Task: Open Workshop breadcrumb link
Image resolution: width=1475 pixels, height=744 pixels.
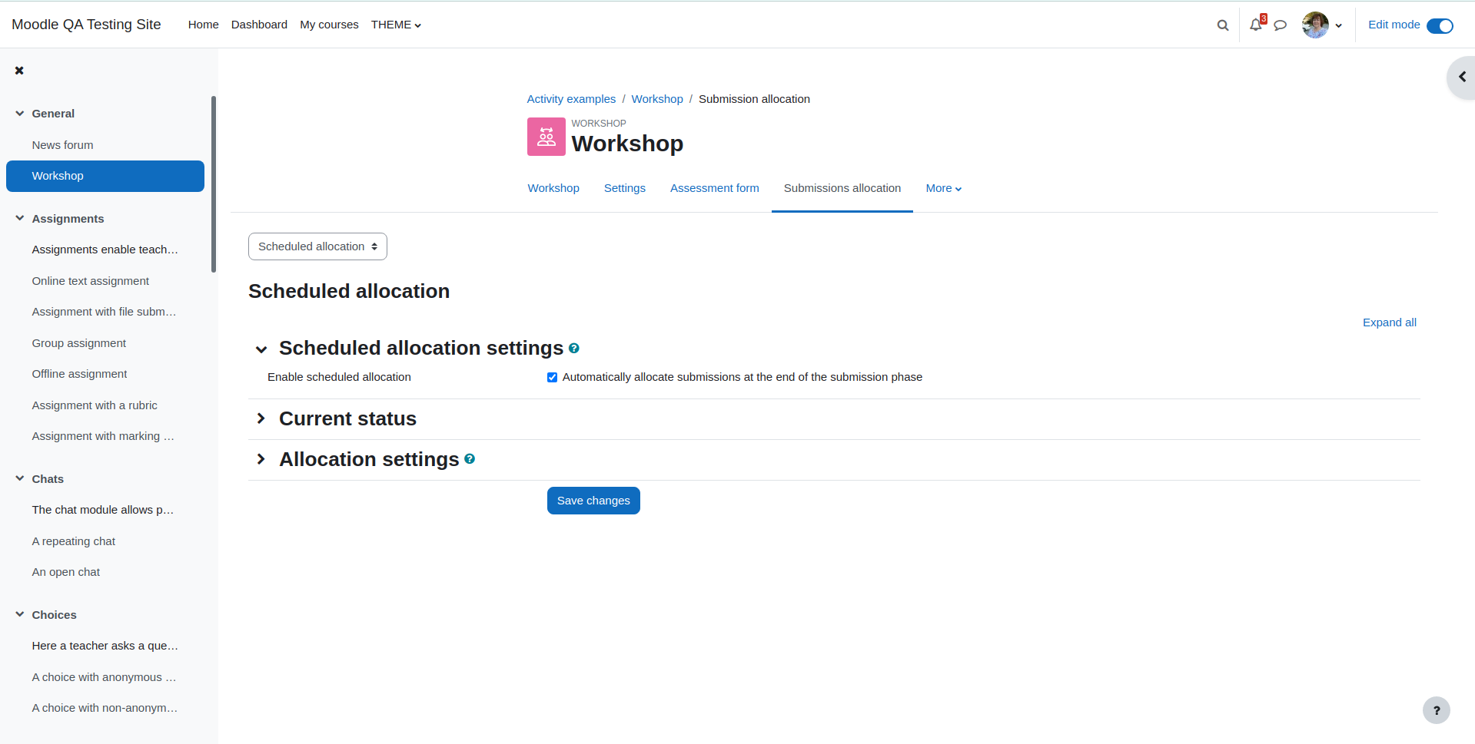Action: click(x=657, y=99)
